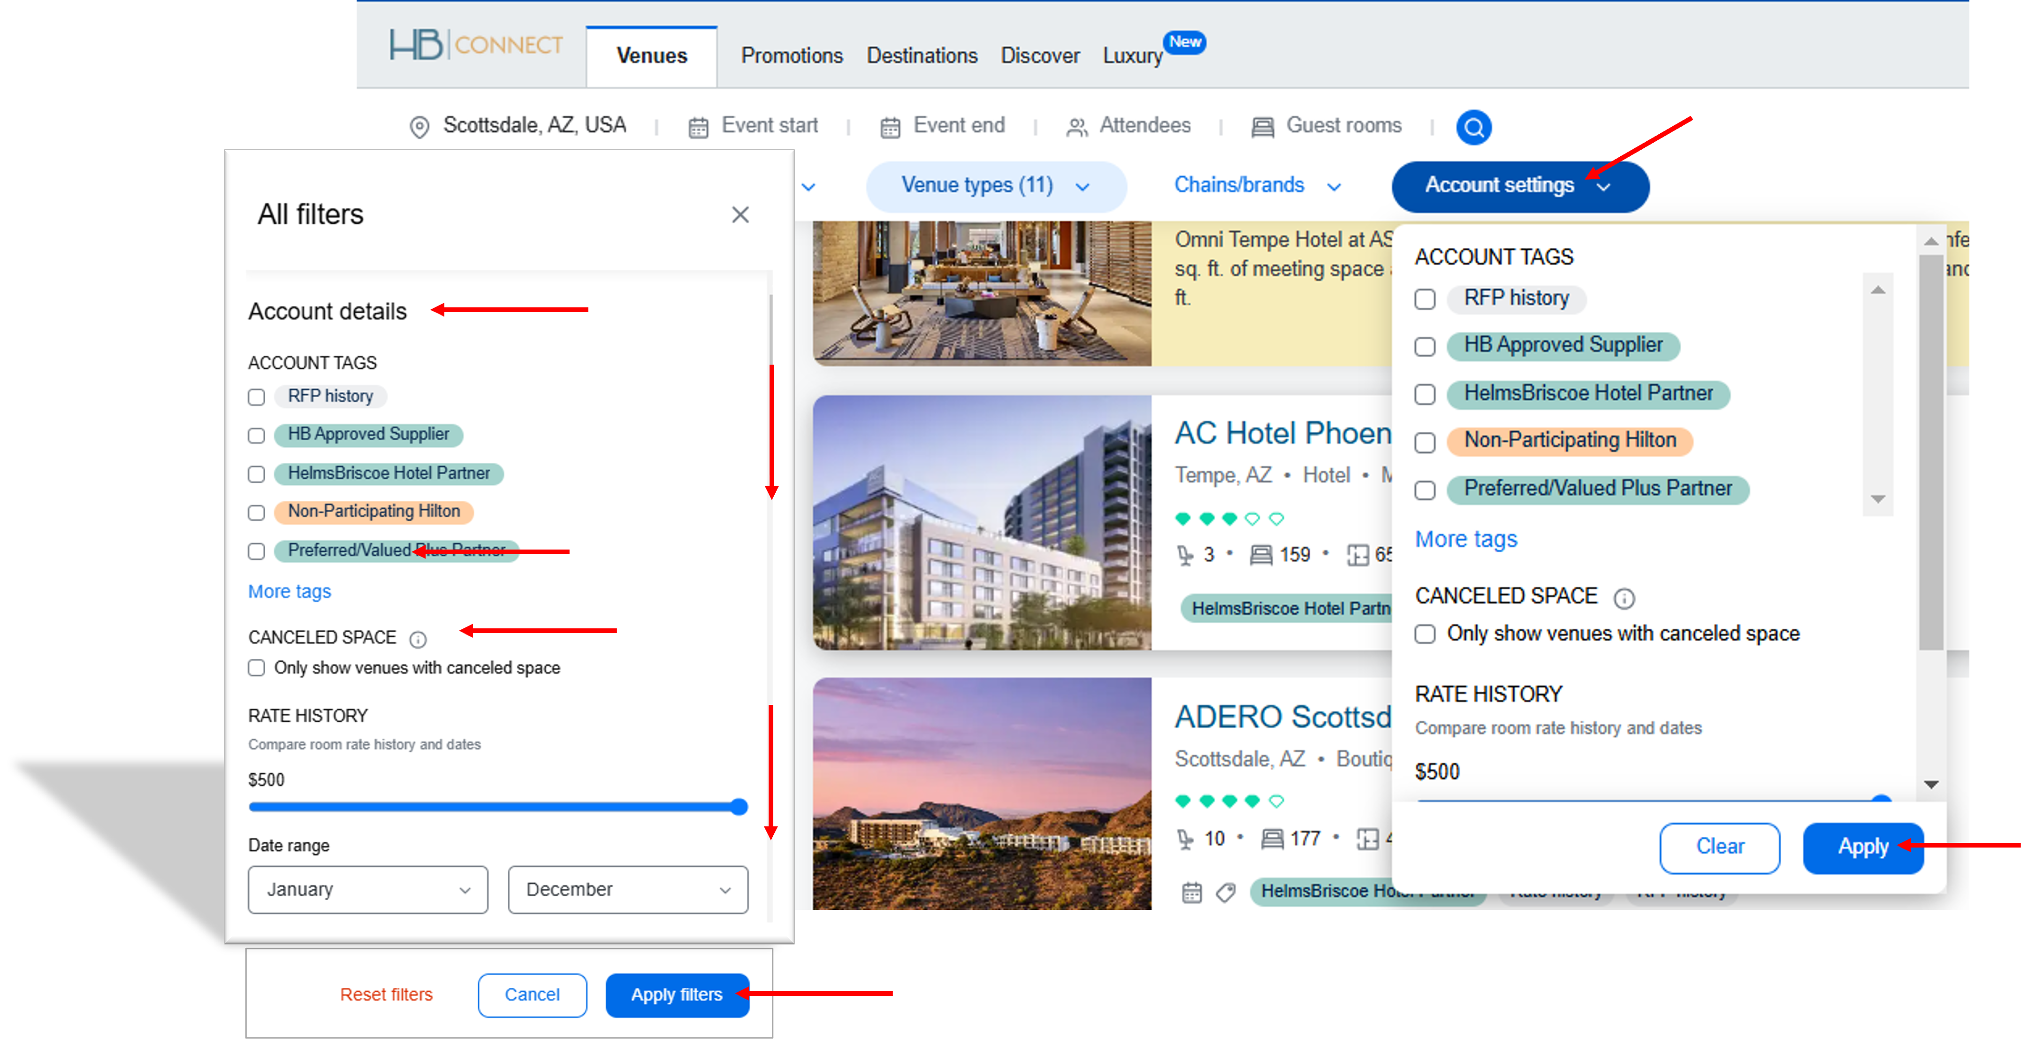The image size is (2021, 1039).
Task: Click the Attendees people icon
Action: pyautogui.click(x=1076, y=127)
